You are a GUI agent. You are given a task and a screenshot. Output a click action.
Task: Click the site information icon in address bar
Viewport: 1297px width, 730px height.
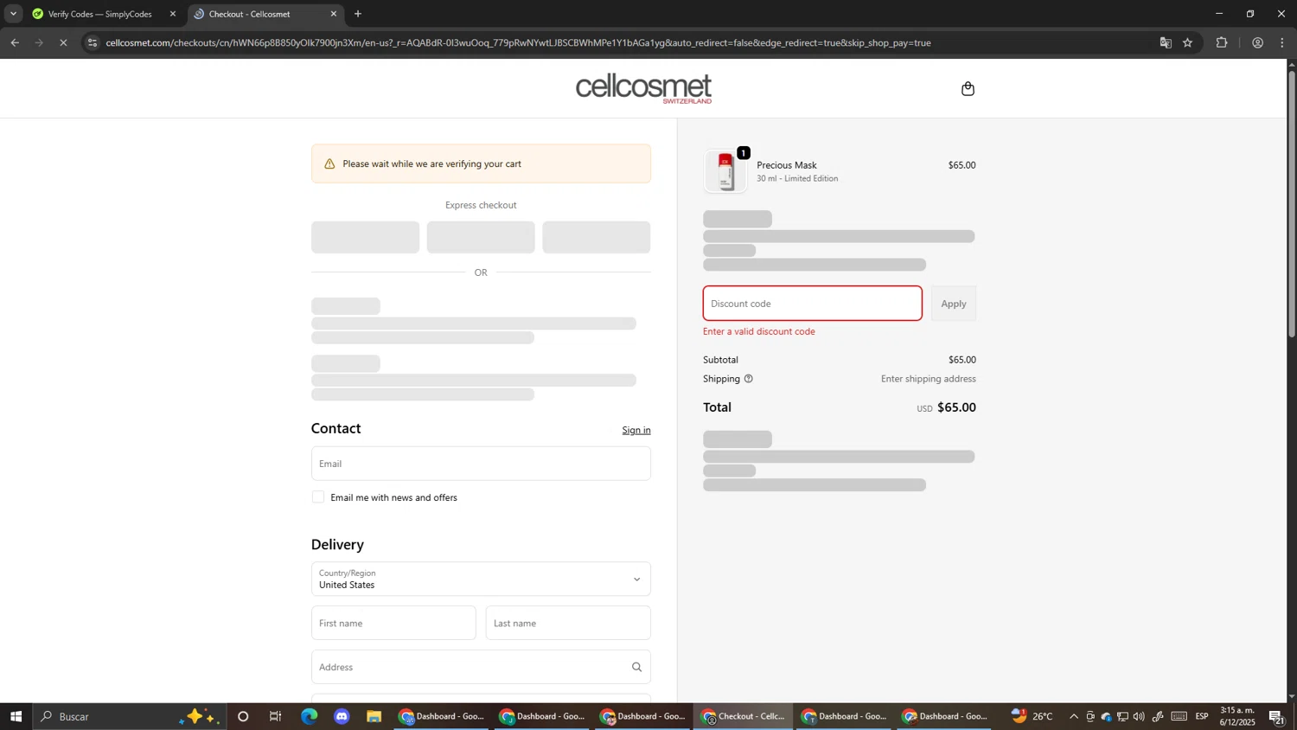(93, 42)
